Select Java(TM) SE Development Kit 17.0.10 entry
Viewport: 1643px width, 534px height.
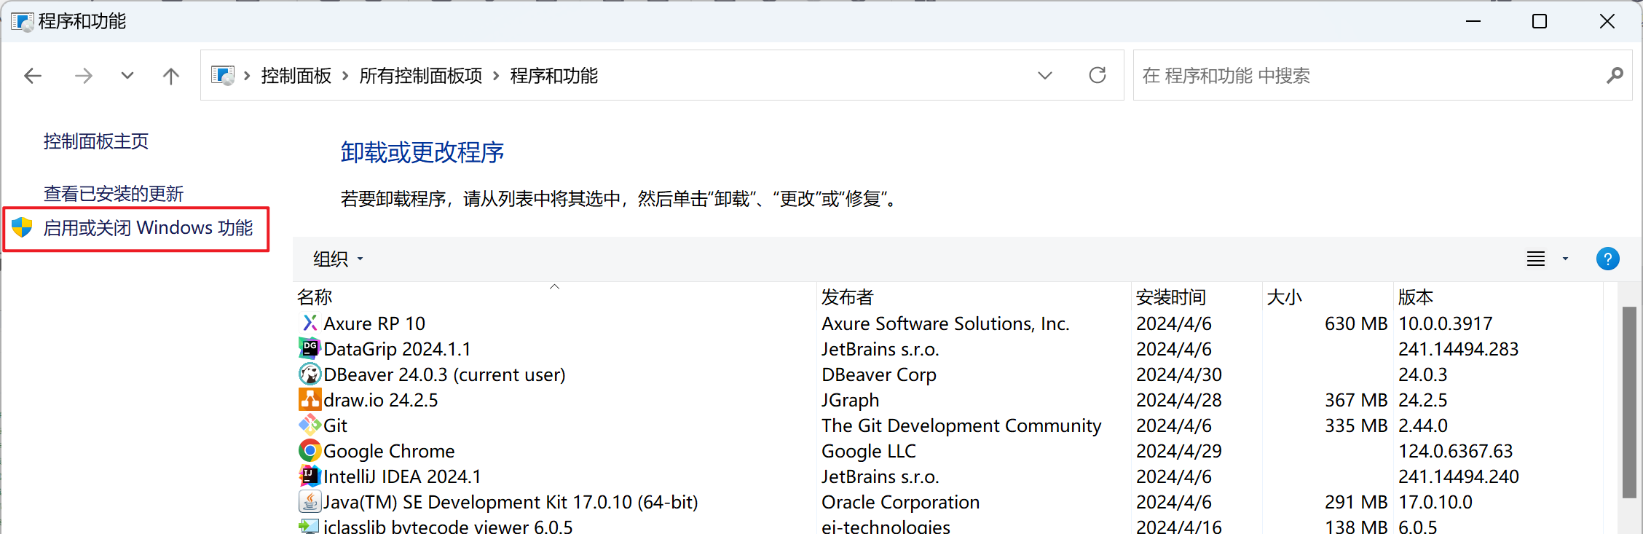pos(511,502)
